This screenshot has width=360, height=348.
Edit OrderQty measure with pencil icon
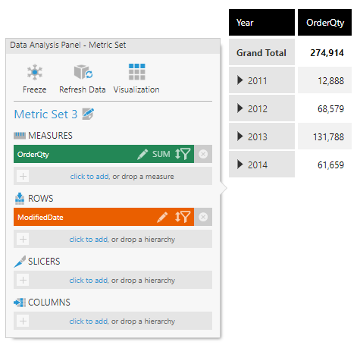tap(142, 154)
